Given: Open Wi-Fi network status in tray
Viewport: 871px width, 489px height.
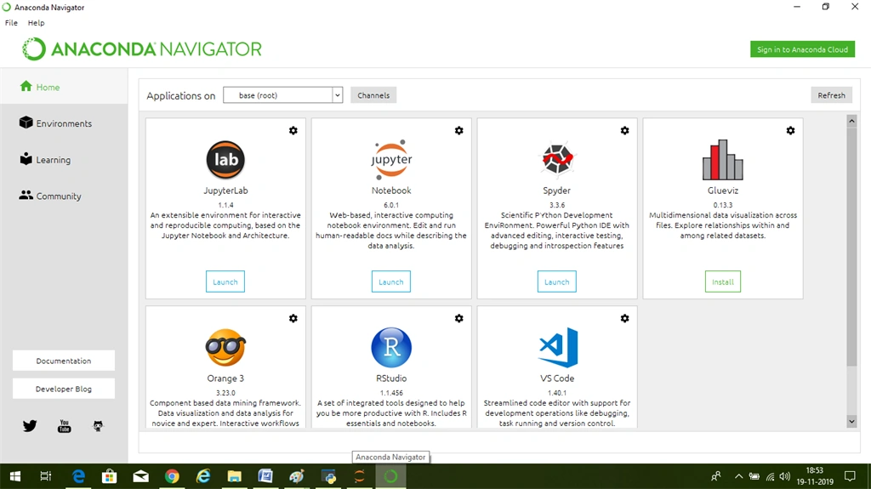Looking at the screenshot, I should 770,476.
